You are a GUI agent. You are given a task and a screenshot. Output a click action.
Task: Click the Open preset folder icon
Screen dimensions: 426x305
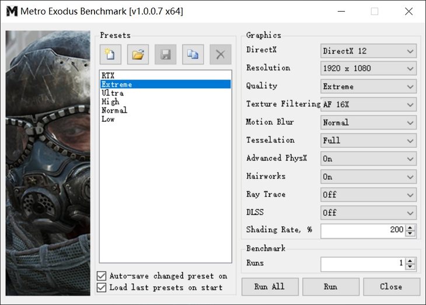(138, 54)
